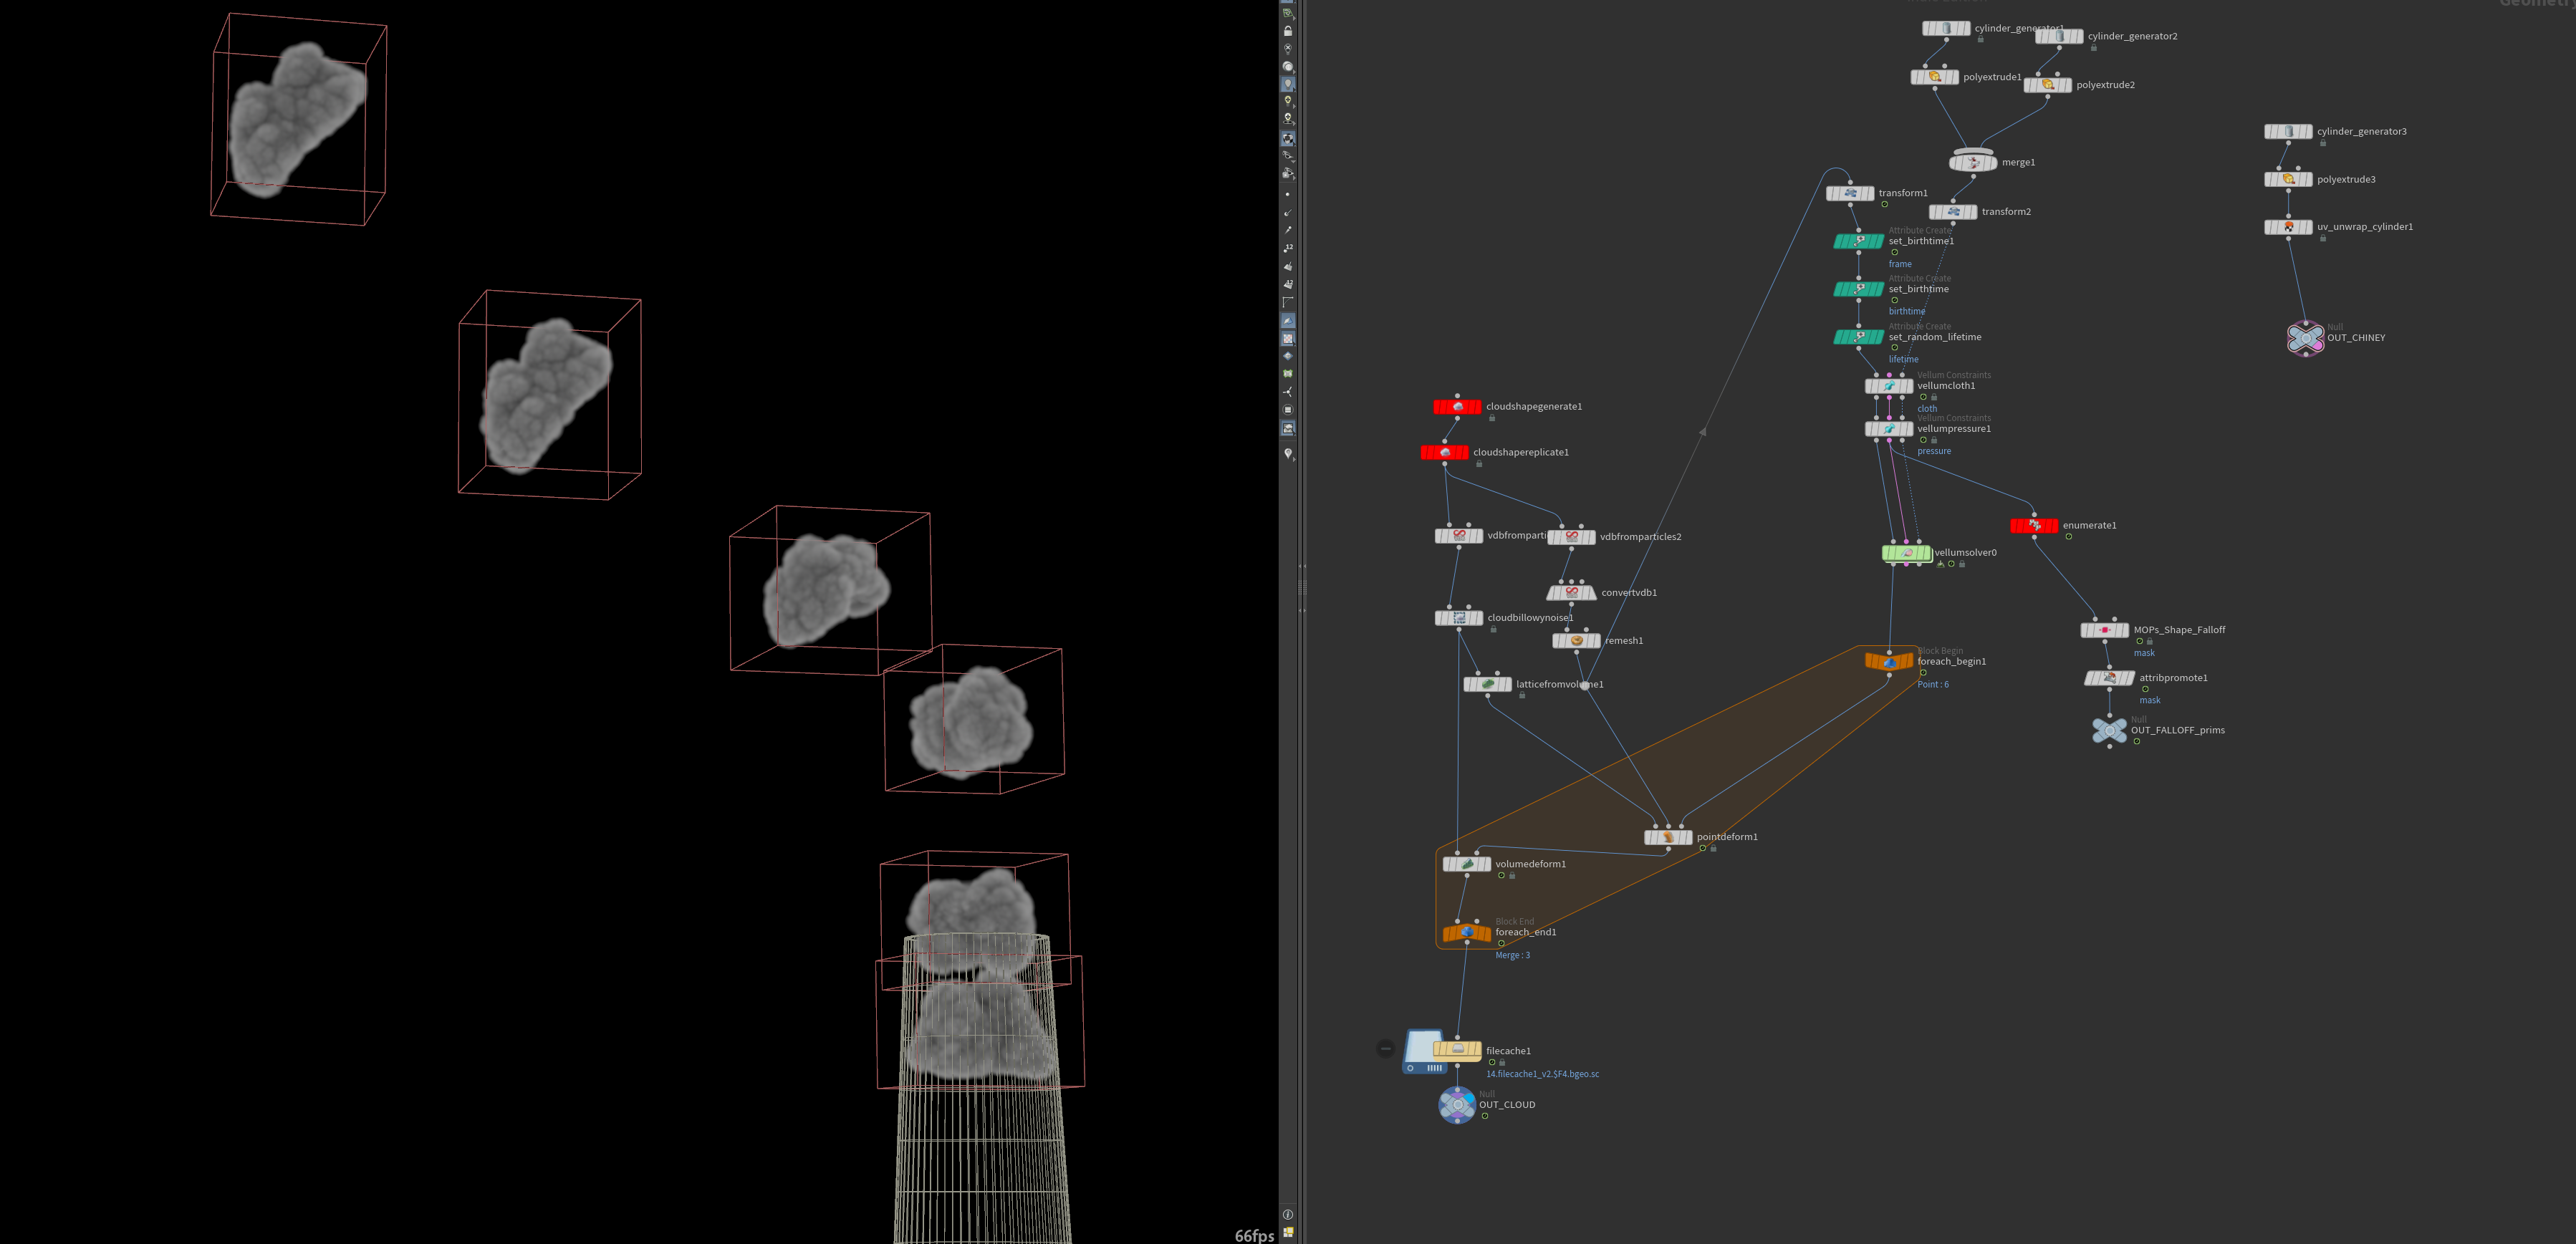Toggle the highlighted blue backface display icon
This screenshot has height=1244, width=2576.
1288,321
